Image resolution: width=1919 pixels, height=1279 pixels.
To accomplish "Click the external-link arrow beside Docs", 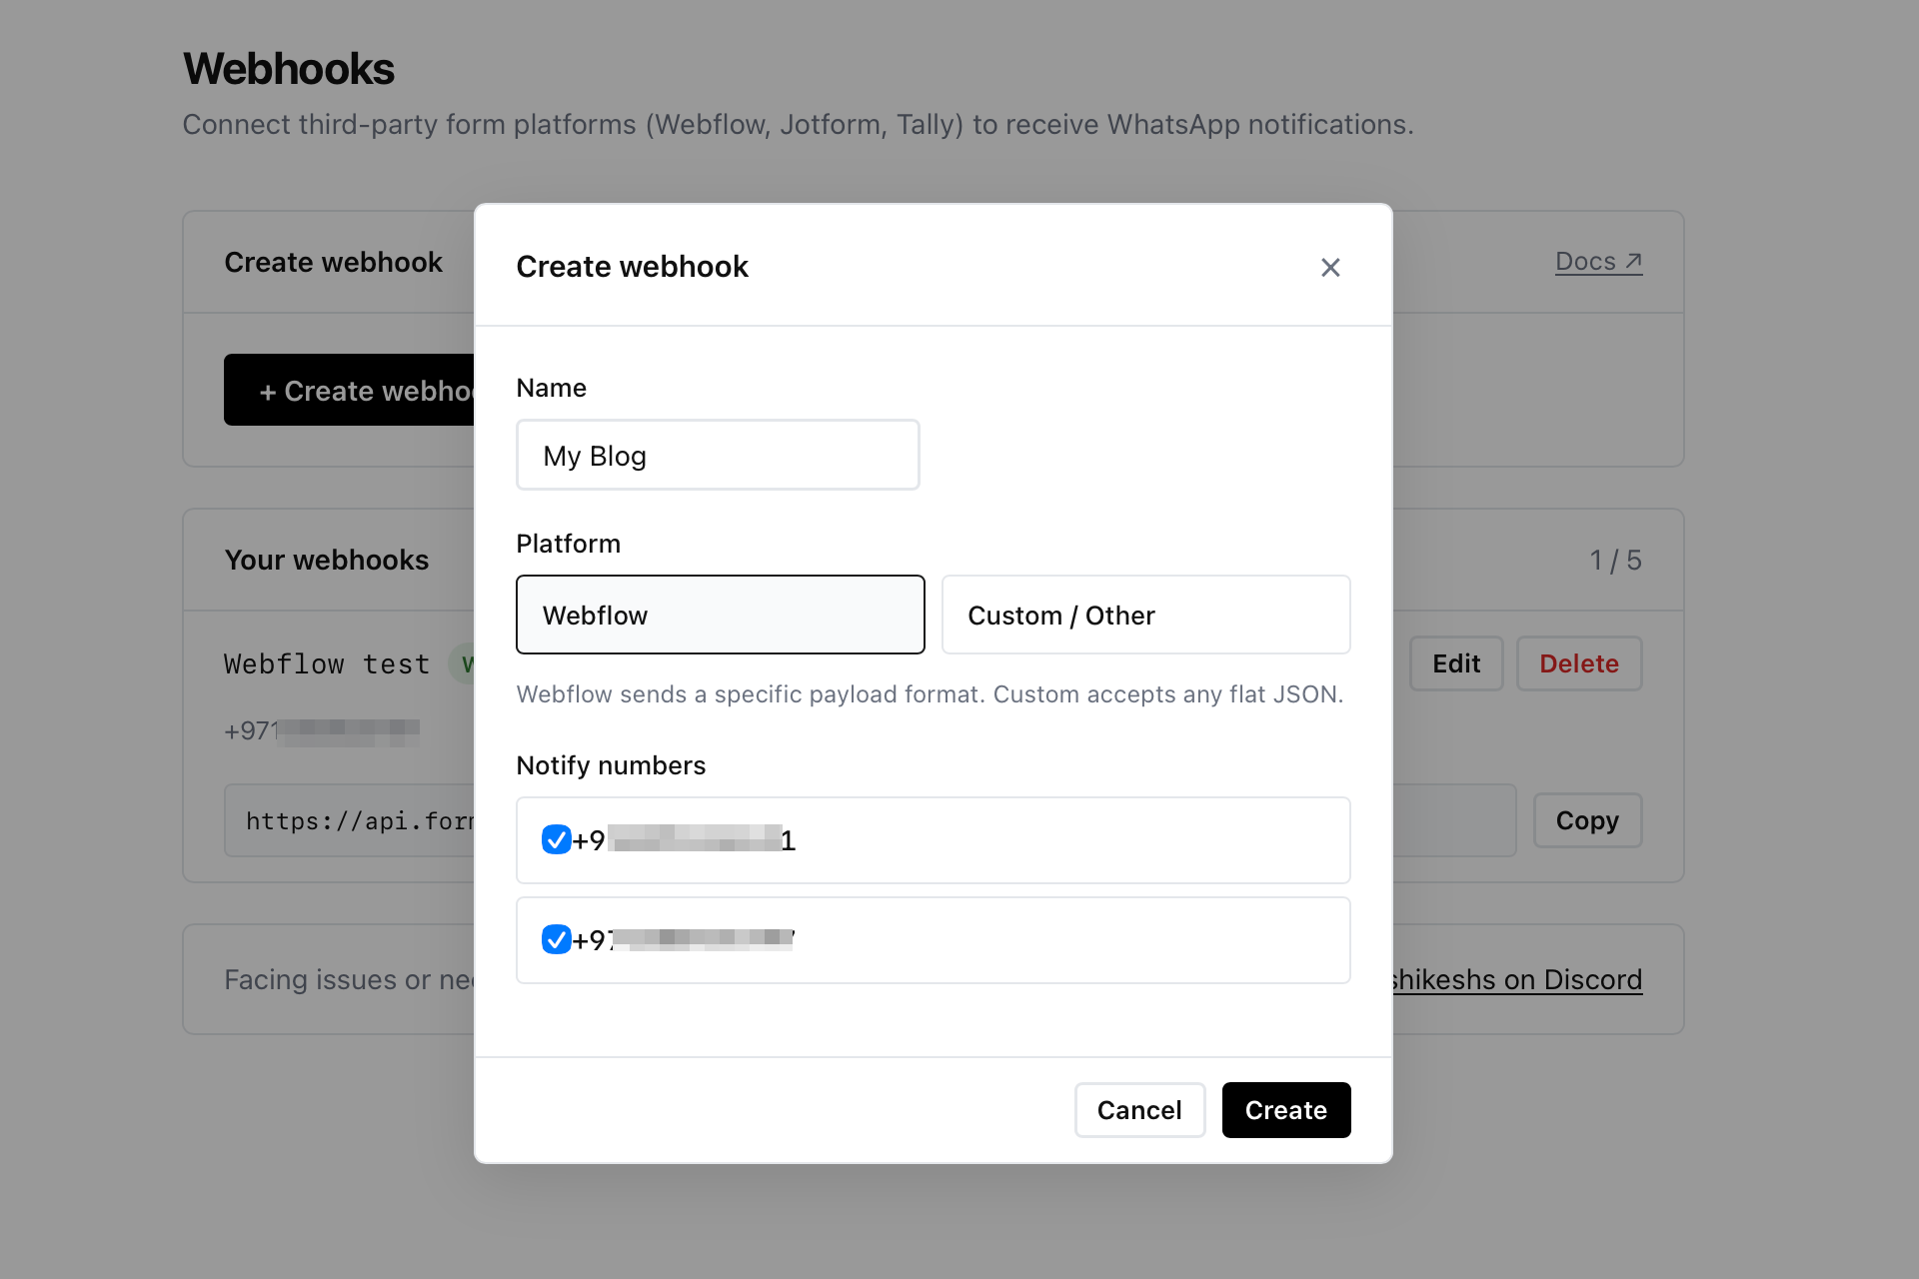I will [1635, 260].
